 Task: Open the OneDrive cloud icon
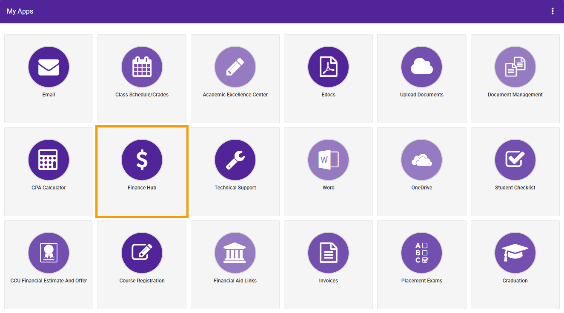click(x=421, y=160)
